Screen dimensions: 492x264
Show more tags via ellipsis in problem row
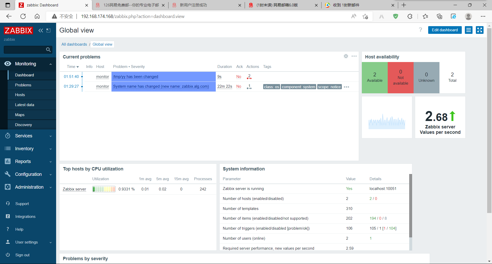pyautogui.click(x=346, y=87)
